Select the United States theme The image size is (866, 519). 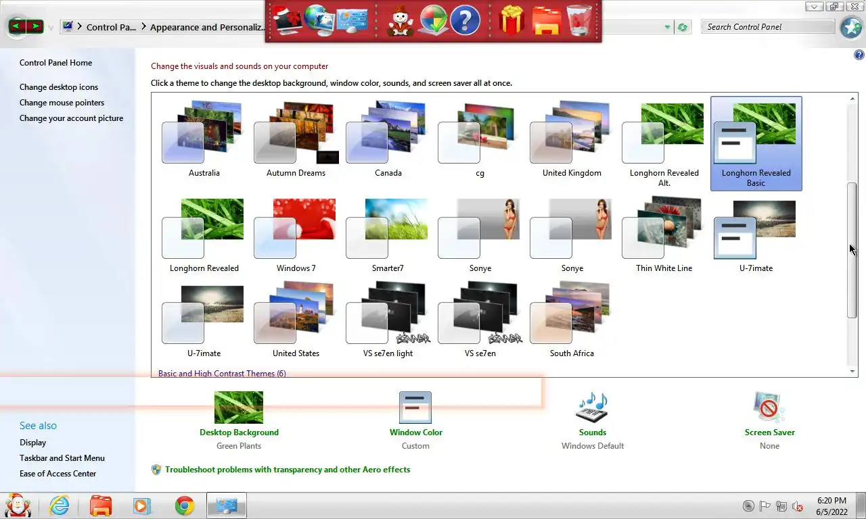point(296,320)
